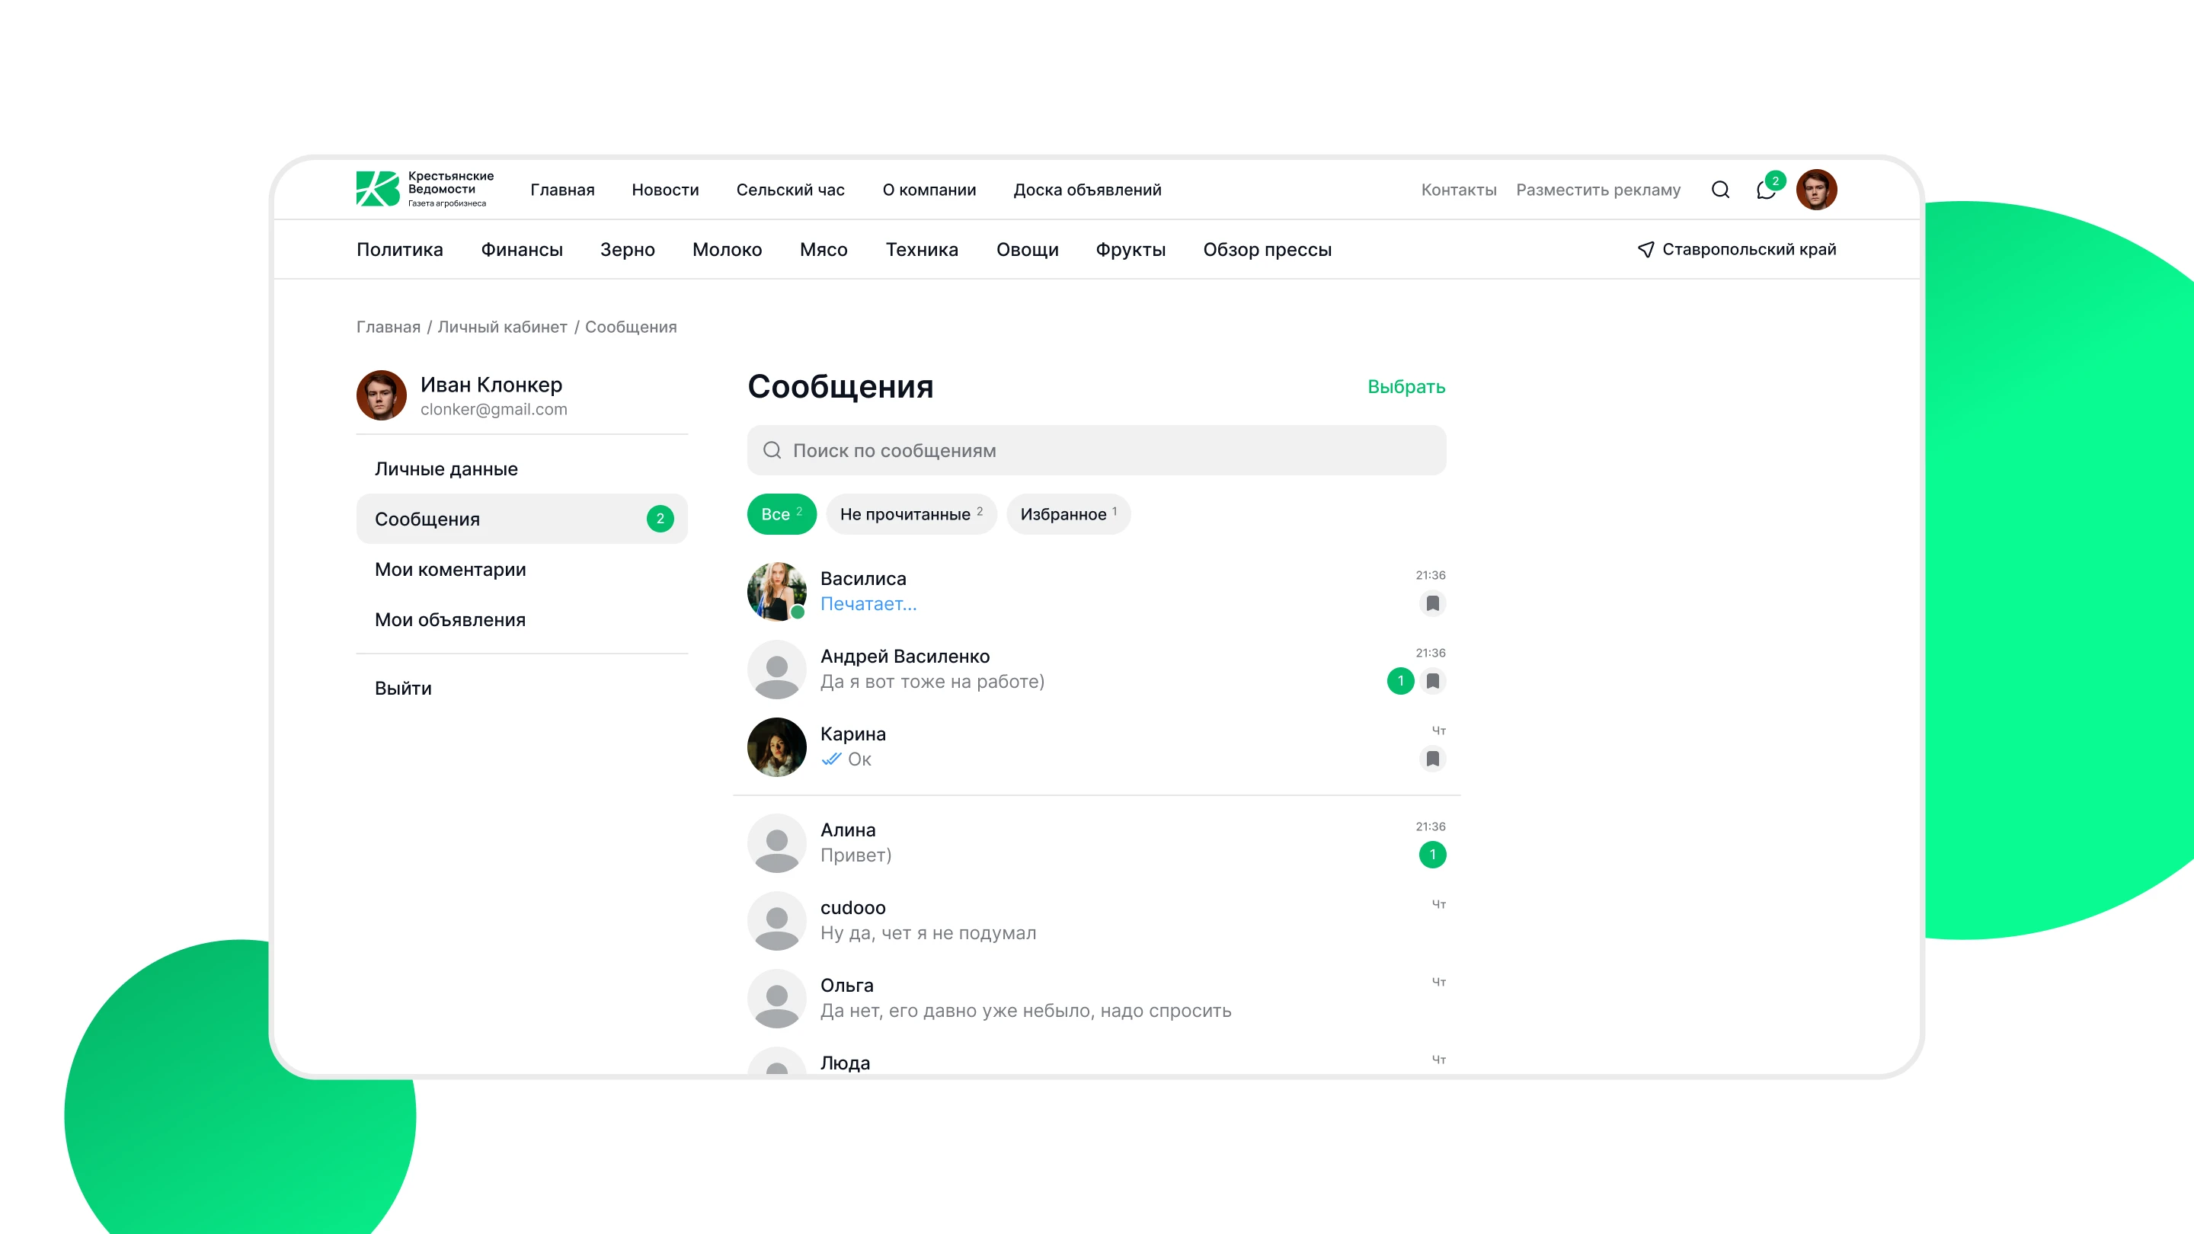Open the site search magnifier icon
The width and height of the screenshot is (2194, 1234).
(x=1720, y=190)
